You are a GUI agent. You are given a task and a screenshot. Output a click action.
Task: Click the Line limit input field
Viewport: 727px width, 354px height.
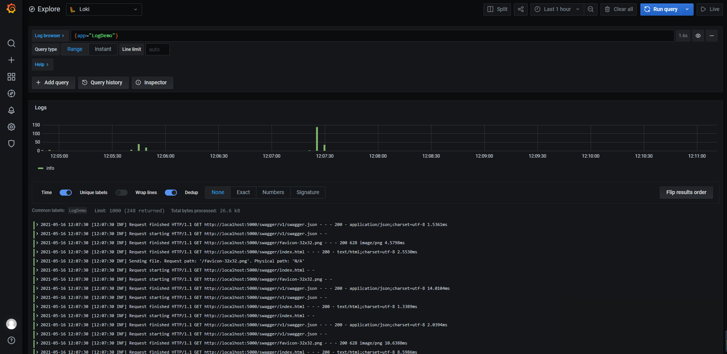[157, 49]
